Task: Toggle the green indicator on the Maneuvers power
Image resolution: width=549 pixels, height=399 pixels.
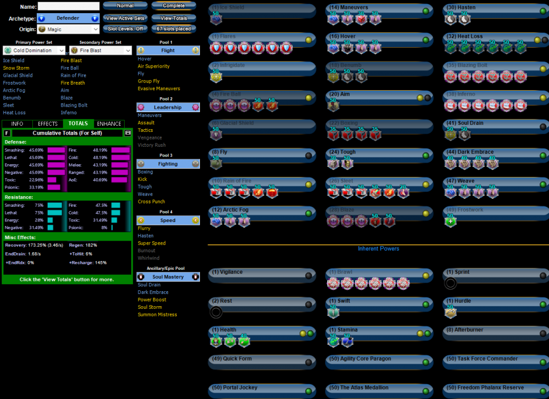Action: pyautogui.click(x=425, y=11)
